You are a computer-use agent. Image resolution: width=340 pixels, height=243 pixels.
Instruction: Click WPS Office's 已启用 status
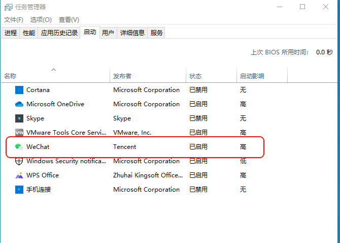coord(198,175)
